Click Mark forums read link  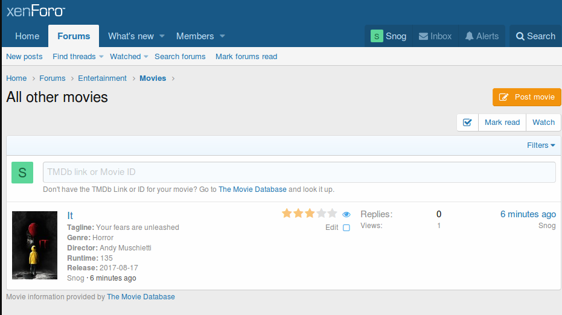[246, 57]
